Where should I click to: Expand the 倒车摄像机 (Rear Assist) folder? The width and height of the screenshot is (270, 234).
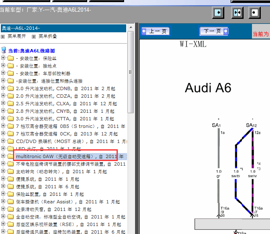[x=3, y=201]
